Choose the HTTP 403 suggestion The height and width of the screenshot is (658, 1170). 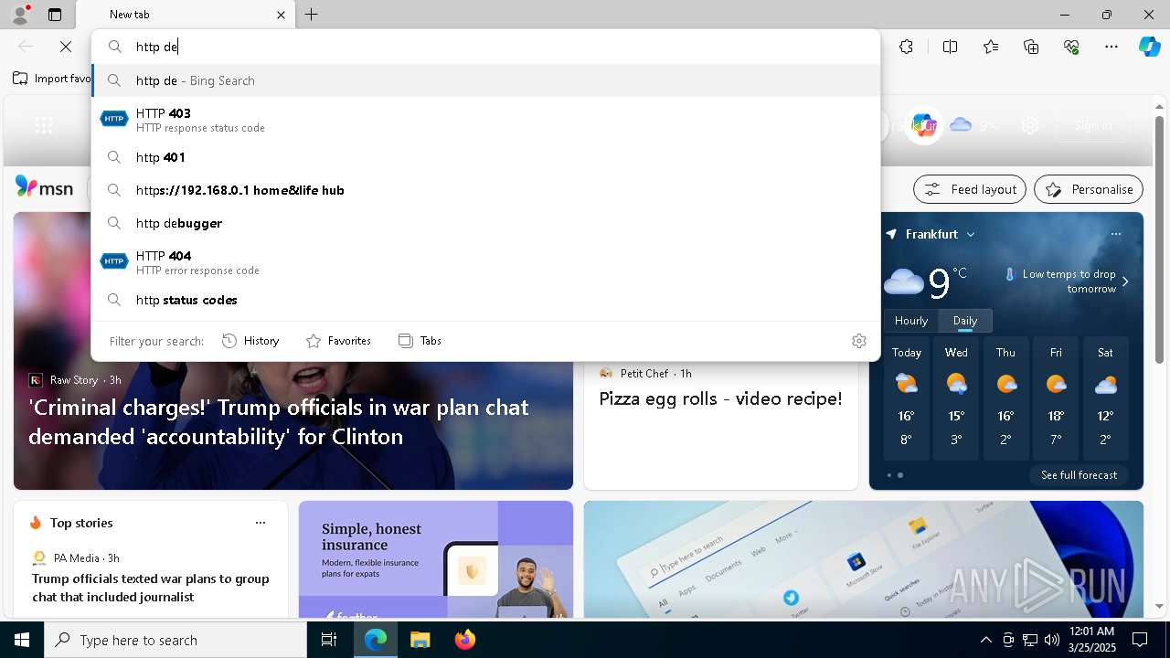(485, 120)
